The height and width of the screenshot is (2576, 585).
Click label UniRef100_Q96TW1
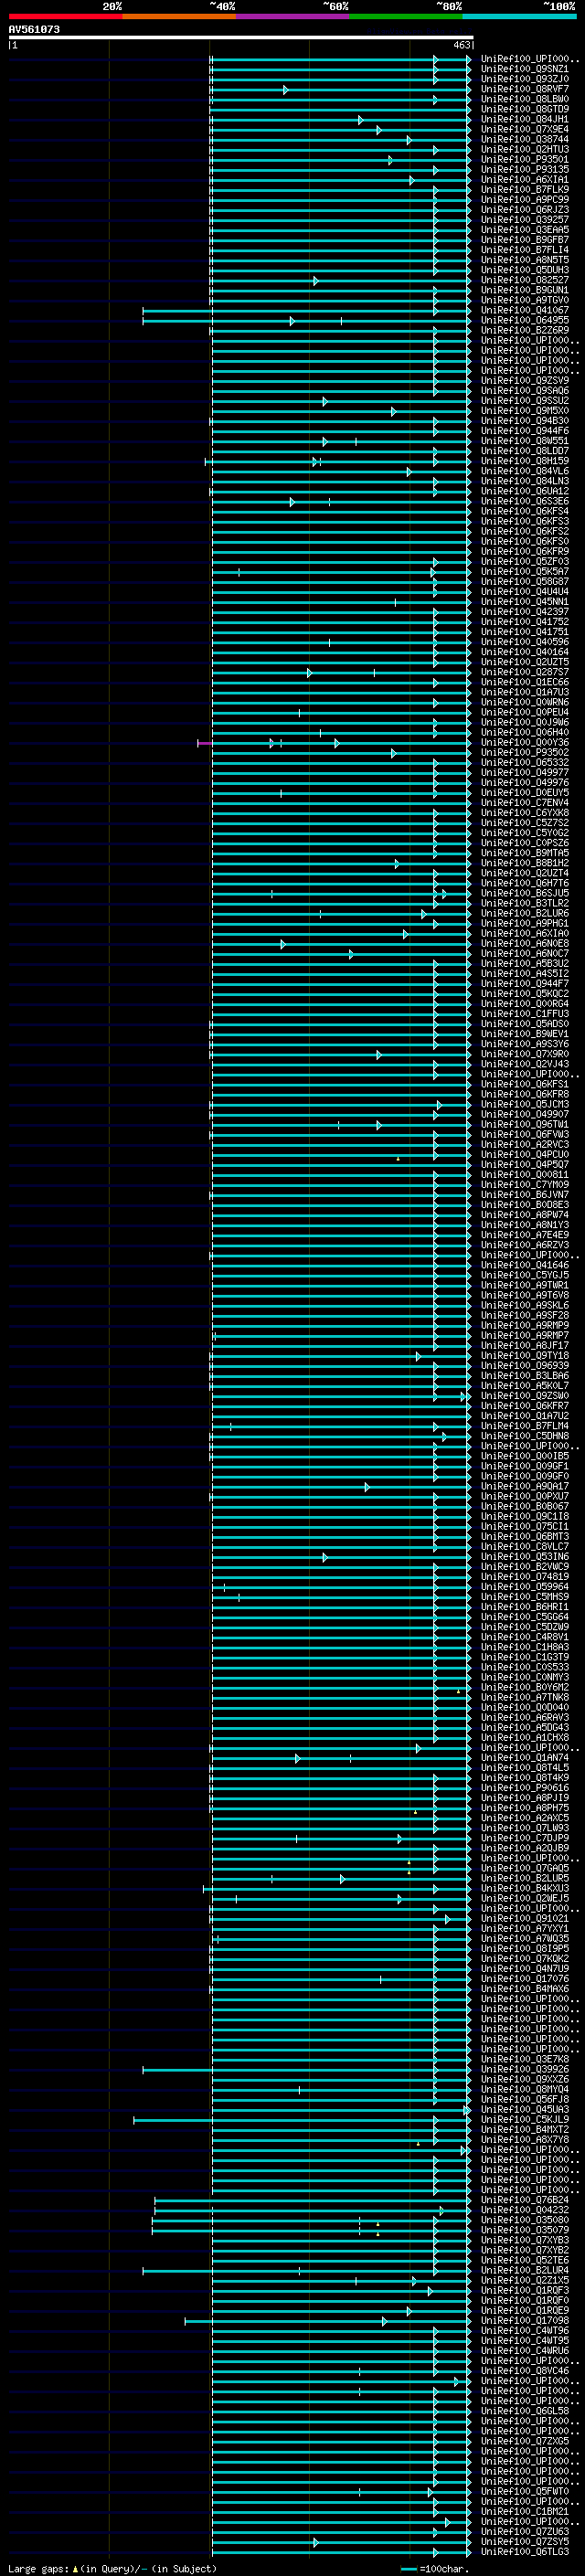(524, 1125)
